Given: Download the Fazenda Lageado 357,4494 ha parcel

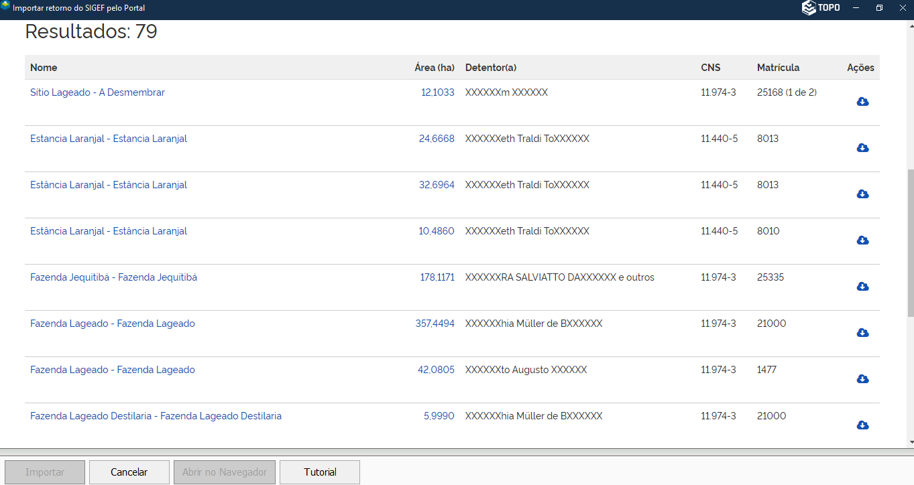Looking at the screenshot, I should point(862,333).
